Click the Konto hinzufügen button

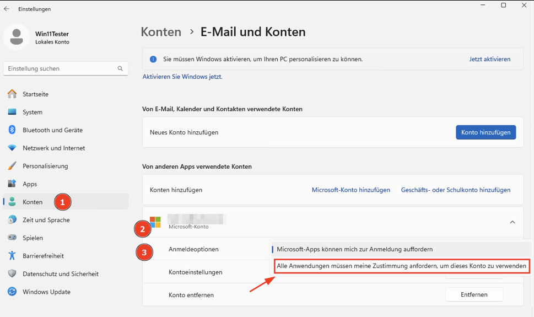[x=486, y=132]
